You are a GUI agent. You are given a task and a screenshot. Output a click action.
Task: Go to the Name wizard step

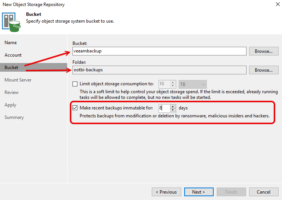[x=11, y=43]
